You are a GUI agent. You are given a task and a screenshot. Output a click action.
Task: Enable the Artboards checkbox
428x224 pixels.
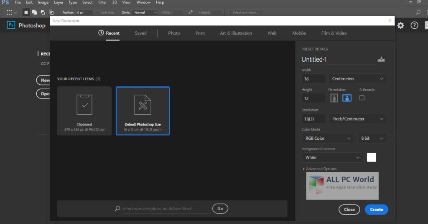(x=362, y=98)
